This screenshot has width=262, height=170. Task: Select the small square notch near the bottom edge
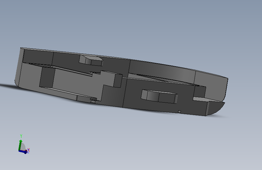tap(180, 112)
